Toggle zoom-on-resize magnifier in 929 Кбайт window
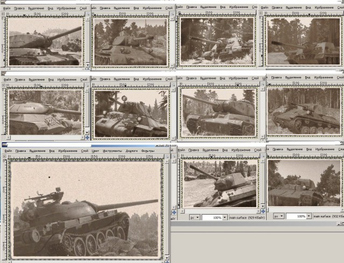The width and height of the screenshot is (344, 263). point(263,156)
